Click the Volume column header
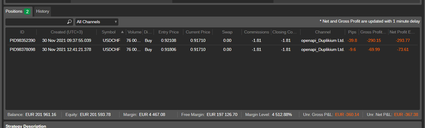The height and width of the screenshot is (128, 425). 134,32
